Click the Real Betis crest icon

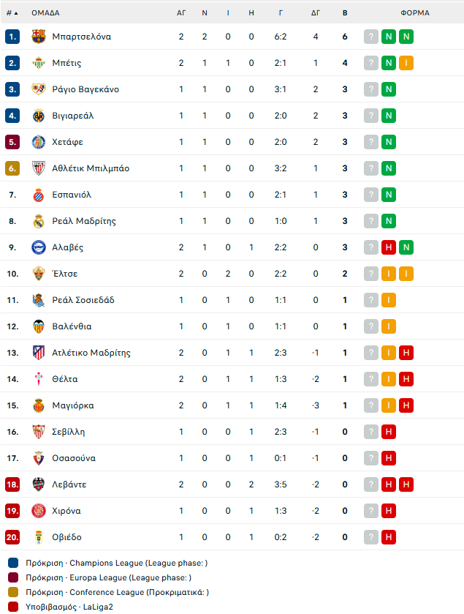(38, 63)
